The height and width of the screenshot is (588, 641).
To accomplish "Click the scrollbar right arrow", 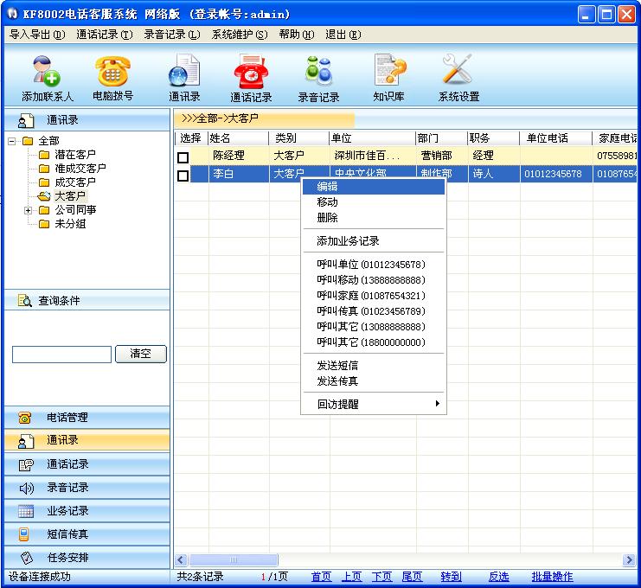I will pos(628,559).
